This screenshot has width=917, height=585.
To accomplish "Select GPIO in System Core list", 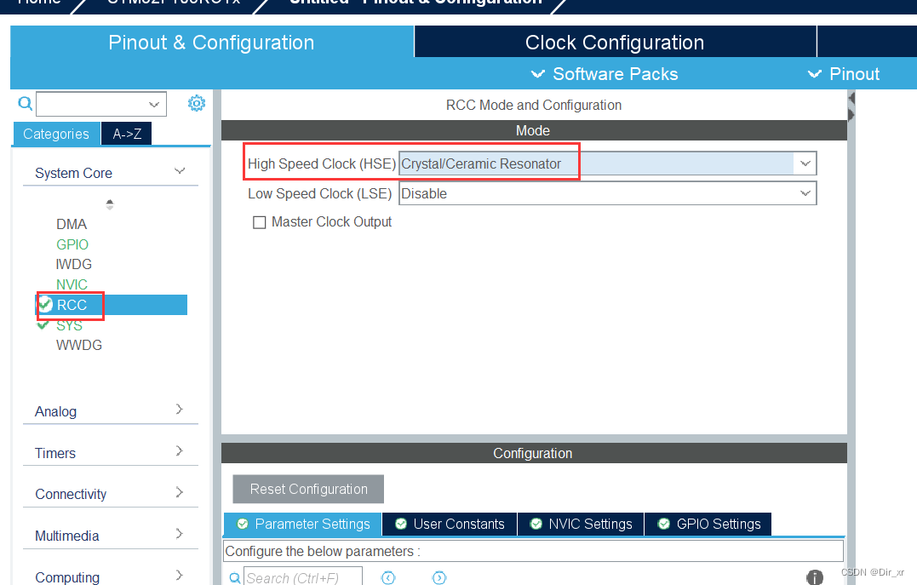I will (x=72, y=244).
